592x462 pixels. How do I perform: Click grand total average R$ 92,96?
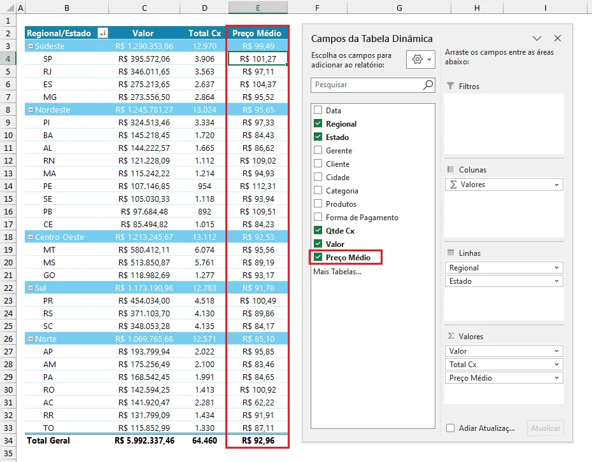(x=258, y=441)
